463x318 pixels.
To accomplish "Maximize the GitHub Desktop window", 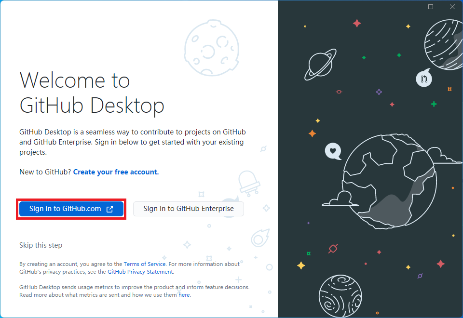I will point(430,7).
